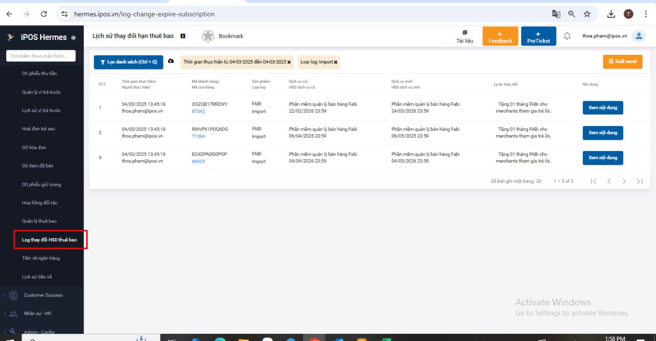Image resolution: width=656 pixels, height=341 pixels.
Task: Toggle sidebar via circle icon beside Hermes
Action: (73, 37)
